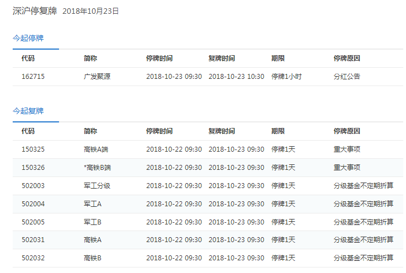
Task: Open the 高铁B entry in last row
Action: (93, 258)
